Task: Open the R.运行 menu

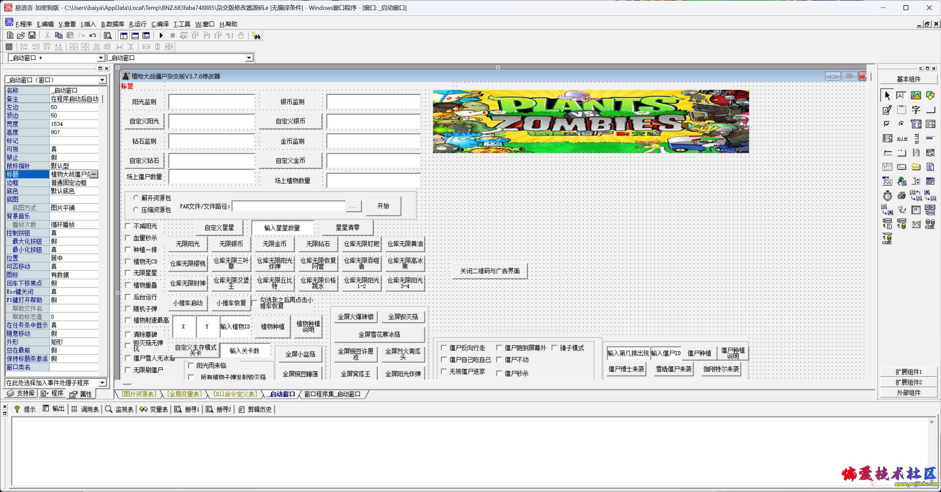Action: pos(137,24)
